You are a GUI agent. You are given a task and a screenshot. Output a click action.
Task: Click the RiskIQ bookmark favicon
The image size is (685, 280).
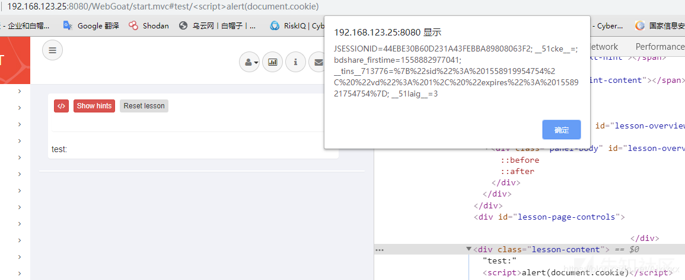(x=275, y=25)
